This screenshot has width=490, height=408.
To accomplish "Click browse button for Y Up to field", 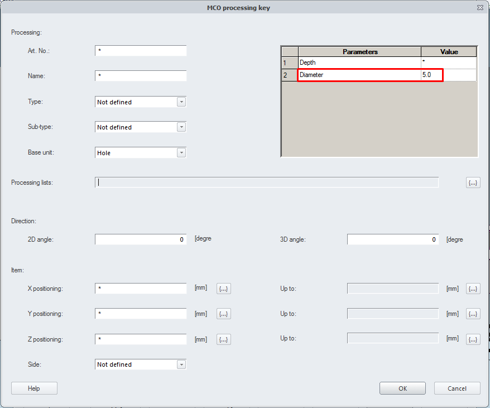I will pos(473,314).
